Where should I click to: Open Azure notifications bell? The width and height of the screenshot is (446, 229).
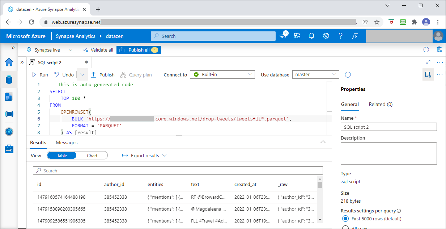311,36
